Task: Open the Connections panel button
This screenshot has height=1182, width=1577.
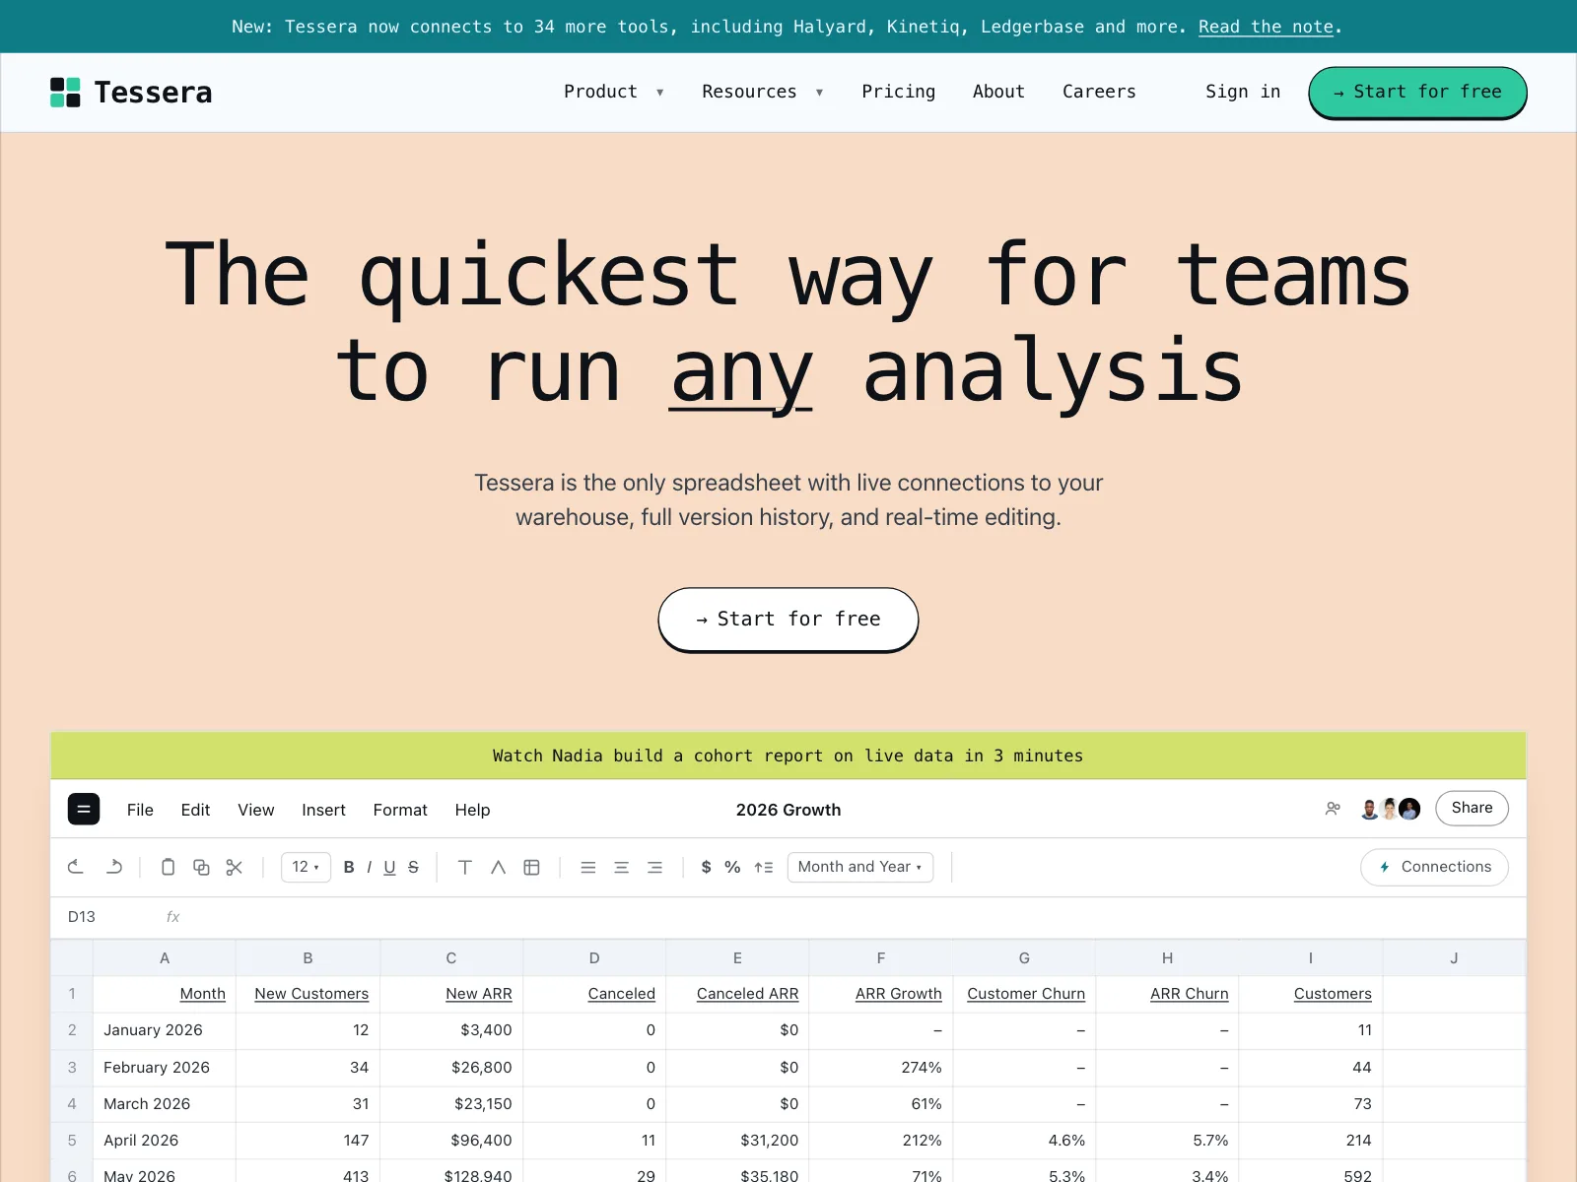Action: pyautogui.click(x=1434, y=867)
